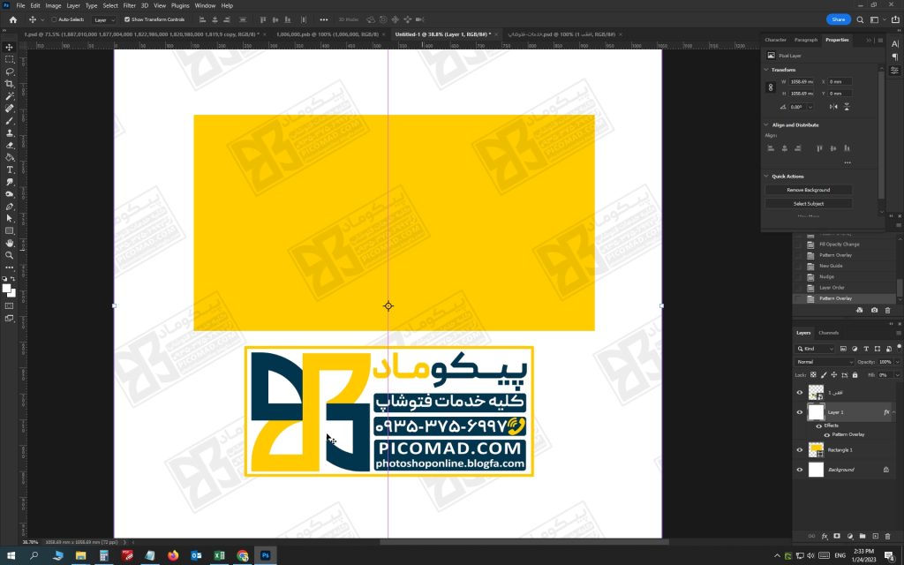904x565 pixels.
Task: Open Firefox from Windows taskbar
Action: (x=173, y=556)
